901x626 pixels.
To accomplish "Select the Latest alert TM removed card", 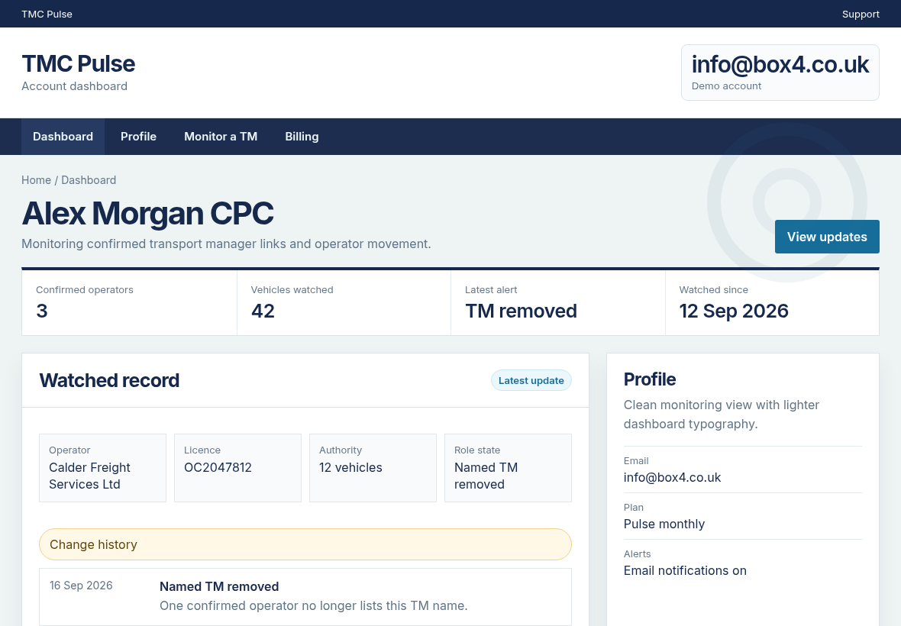I will point(558,302).
